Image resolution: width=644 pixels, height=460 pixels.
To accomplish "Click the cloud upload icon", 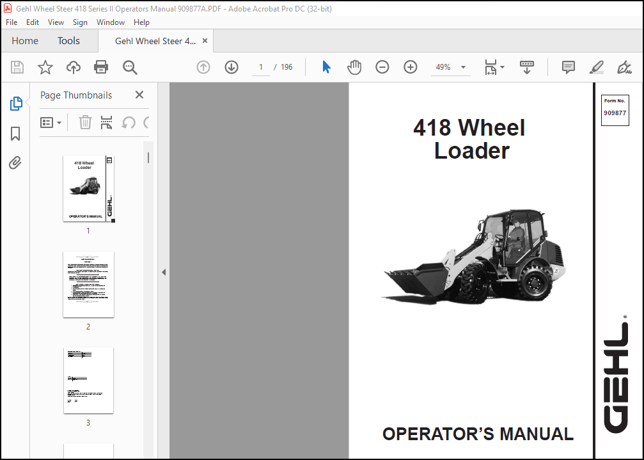I will (x=74, y=67).
